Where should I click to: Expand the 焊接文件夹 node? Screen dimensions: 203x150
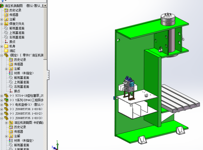[x=2, y=24]
